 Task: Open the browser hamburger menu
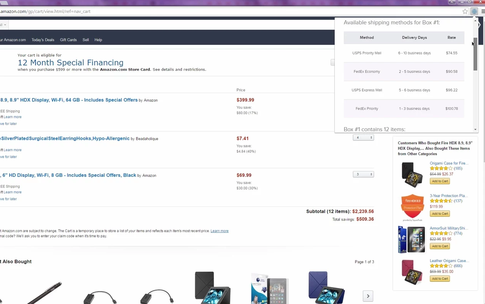482,11
